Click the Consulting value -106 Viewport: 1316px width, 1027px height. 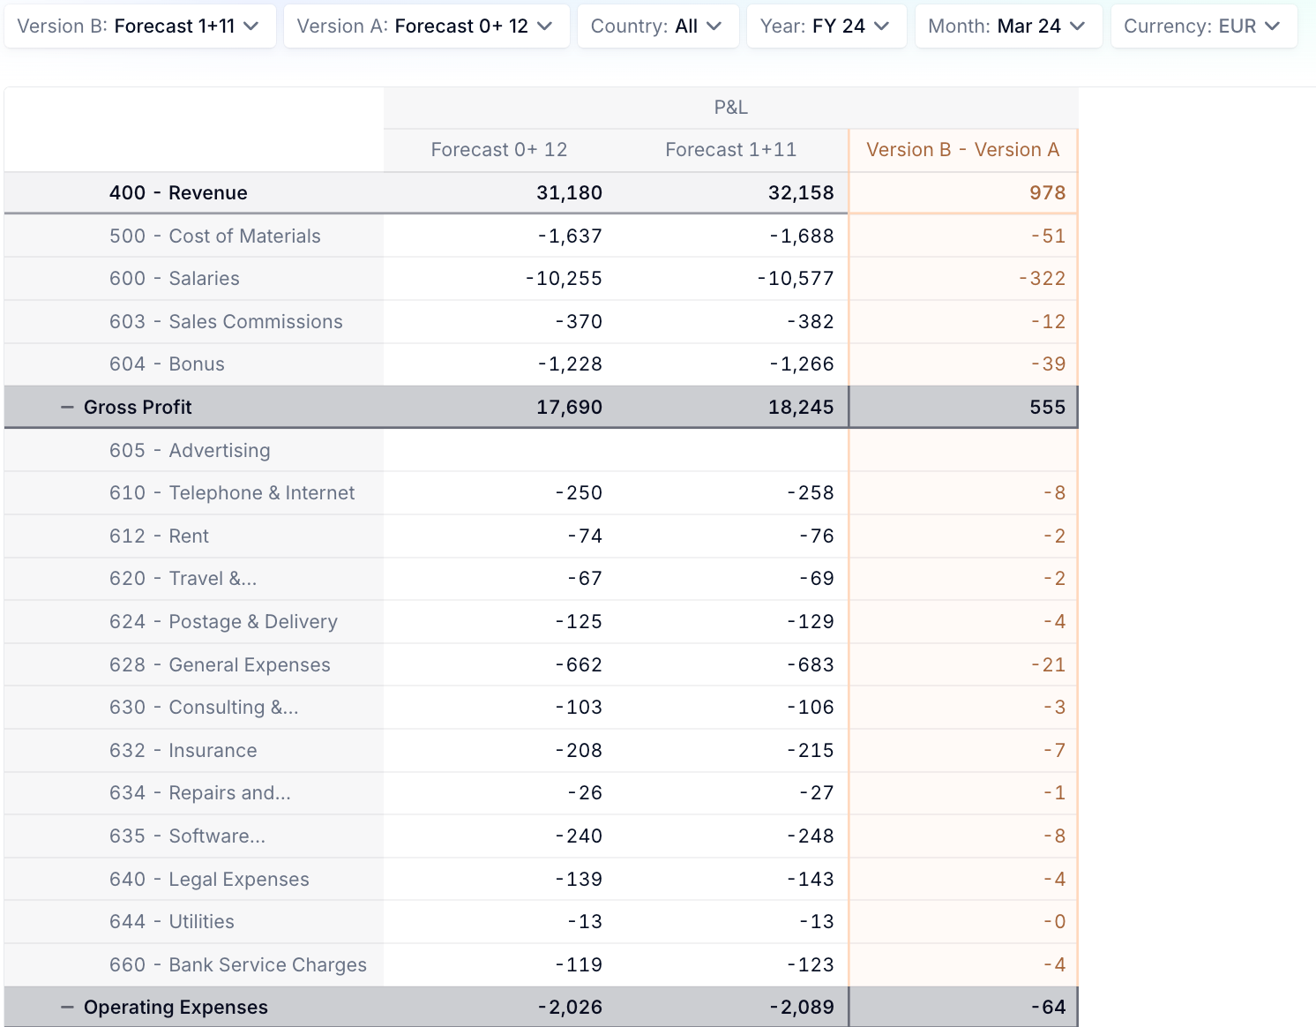point(811,708)
